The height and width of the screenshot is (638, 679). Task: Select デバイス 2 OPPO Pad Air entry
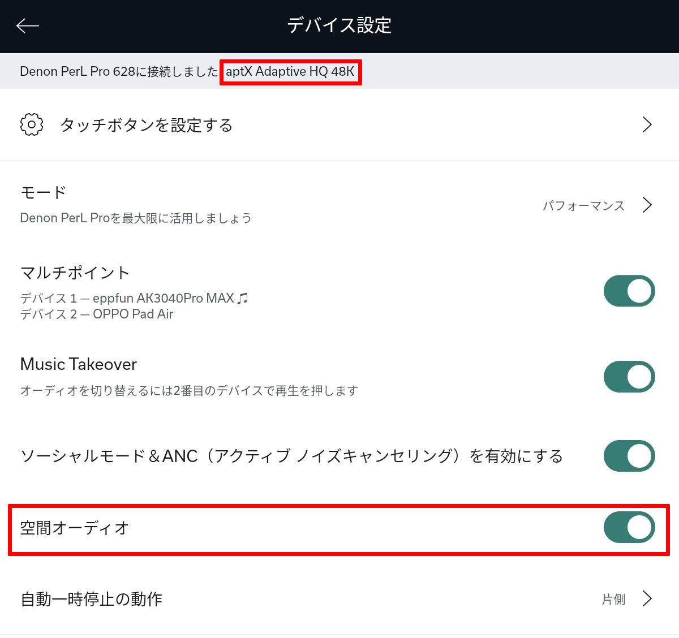click(97, 314)
